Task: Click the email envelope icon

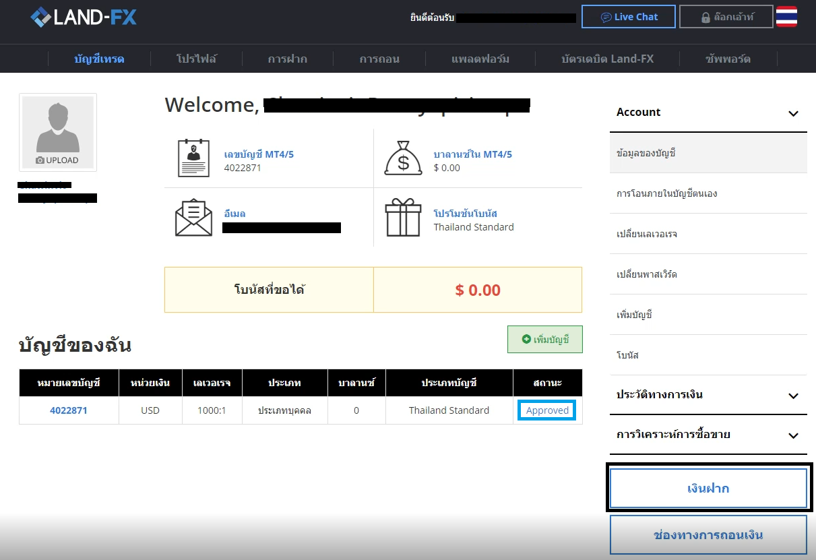Action: [193, 218]
